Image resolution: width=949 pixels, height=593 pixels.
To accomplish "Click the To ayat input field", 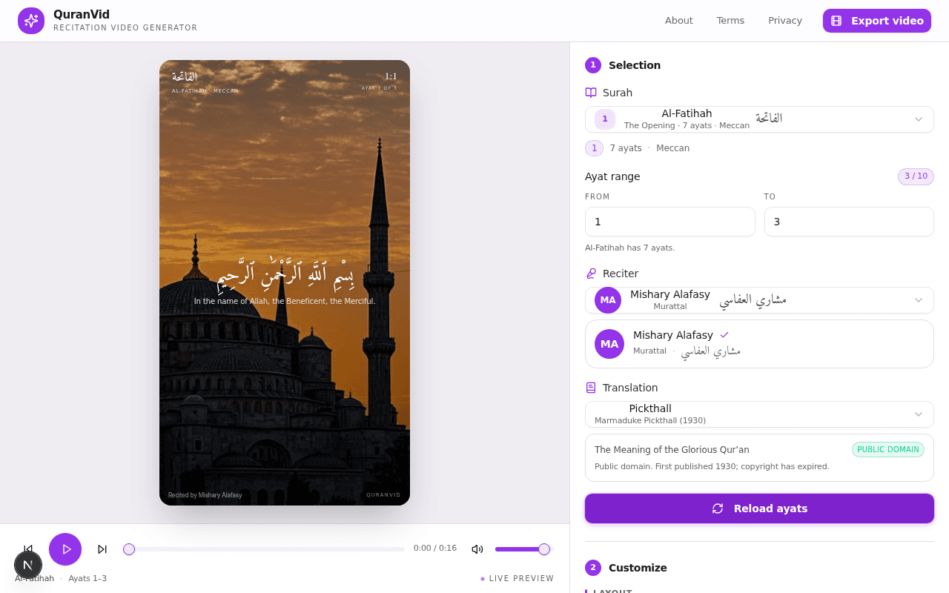I will (849, 222).
